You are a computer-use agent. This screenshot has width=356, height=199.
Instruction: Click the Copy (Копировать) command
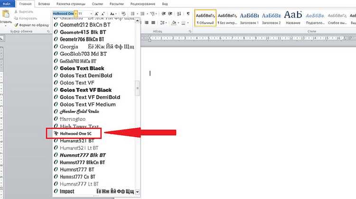click(x=25, y=18)
